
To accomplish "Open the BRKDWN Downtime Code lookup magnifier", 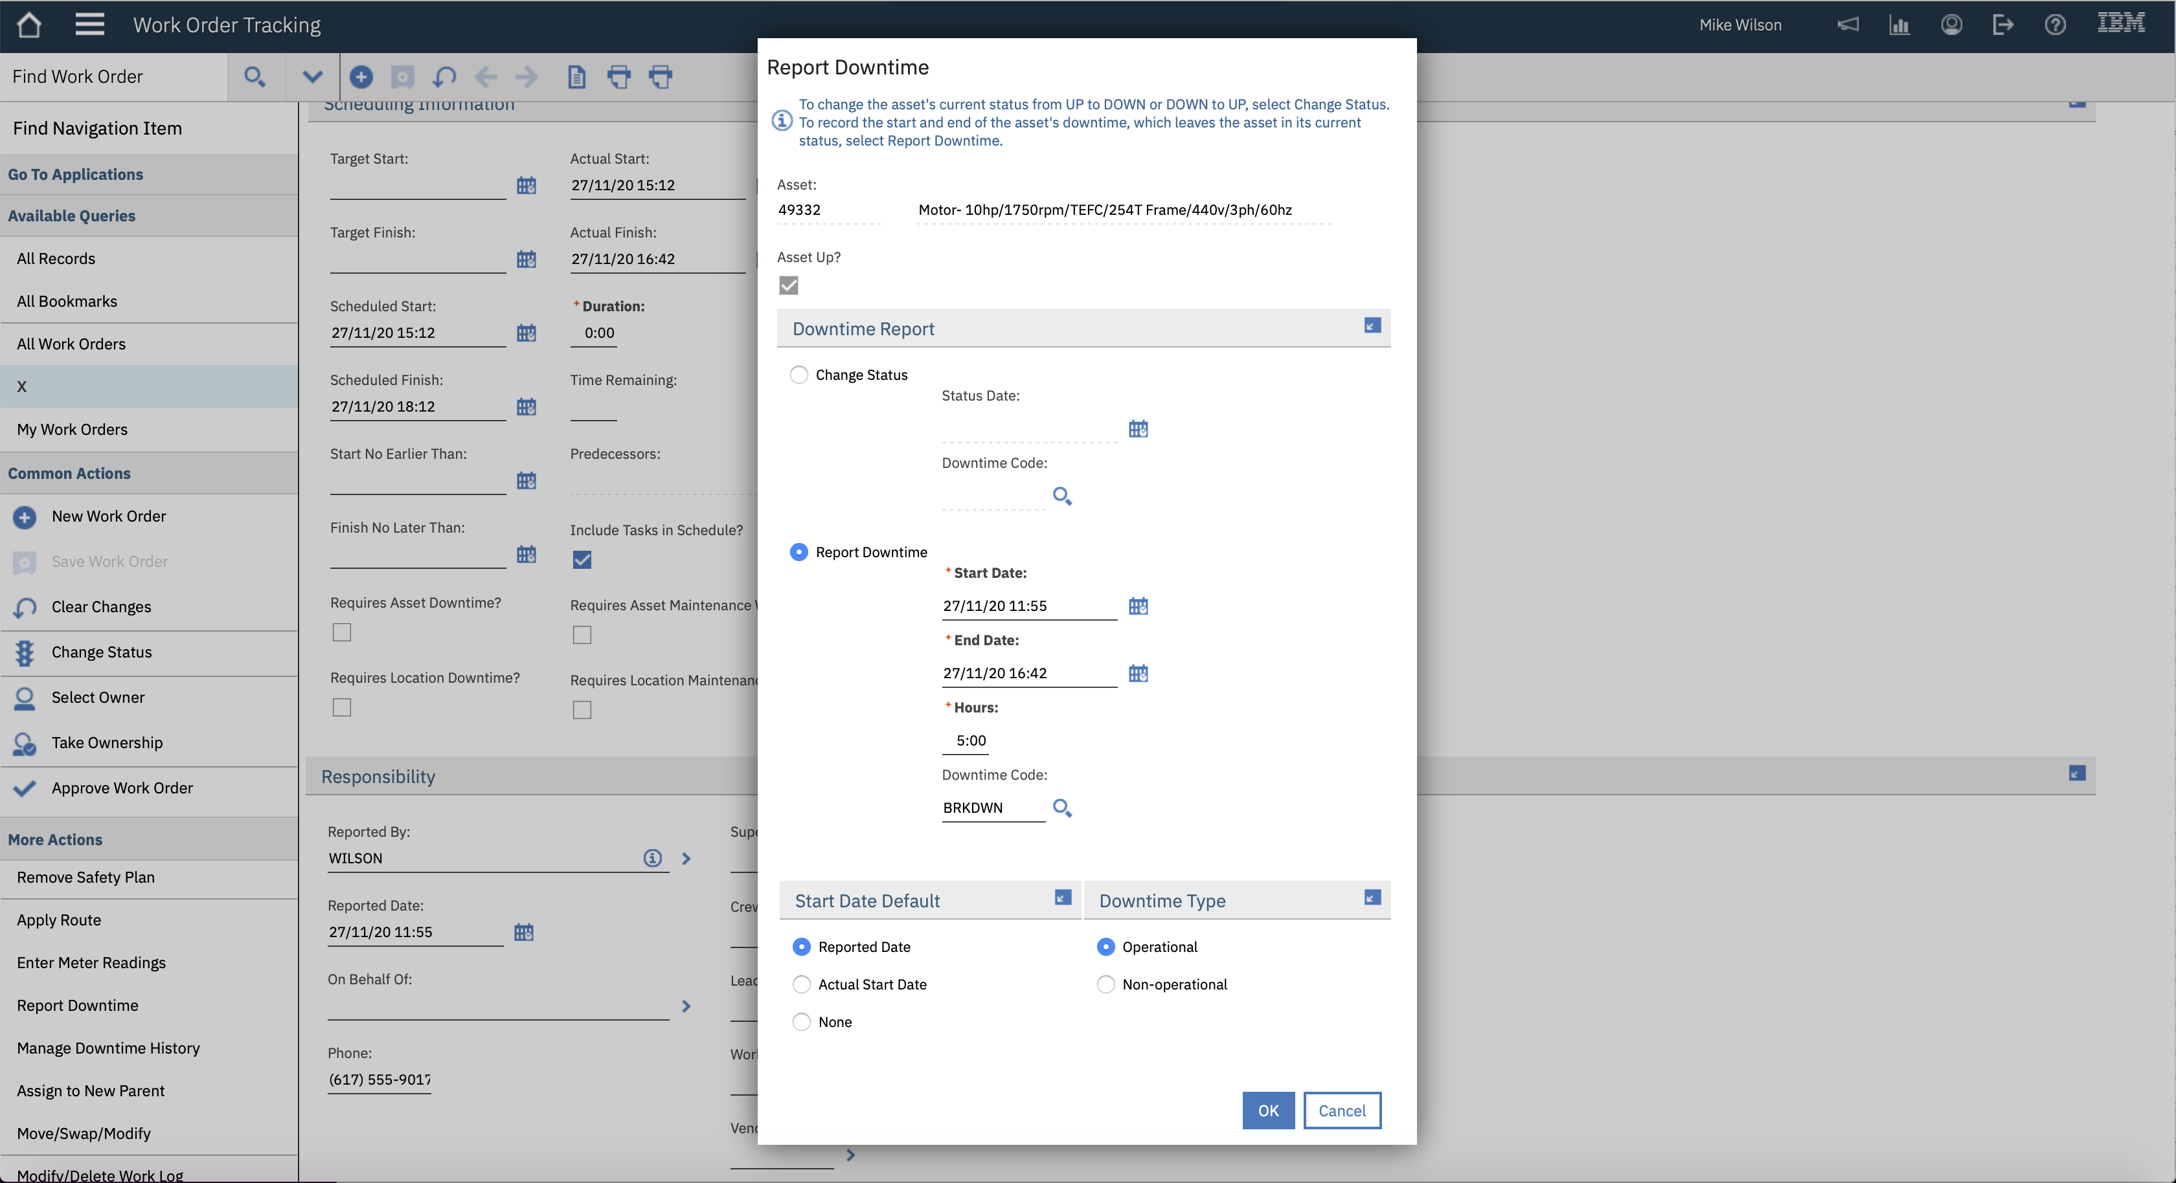I will 1062,808.
